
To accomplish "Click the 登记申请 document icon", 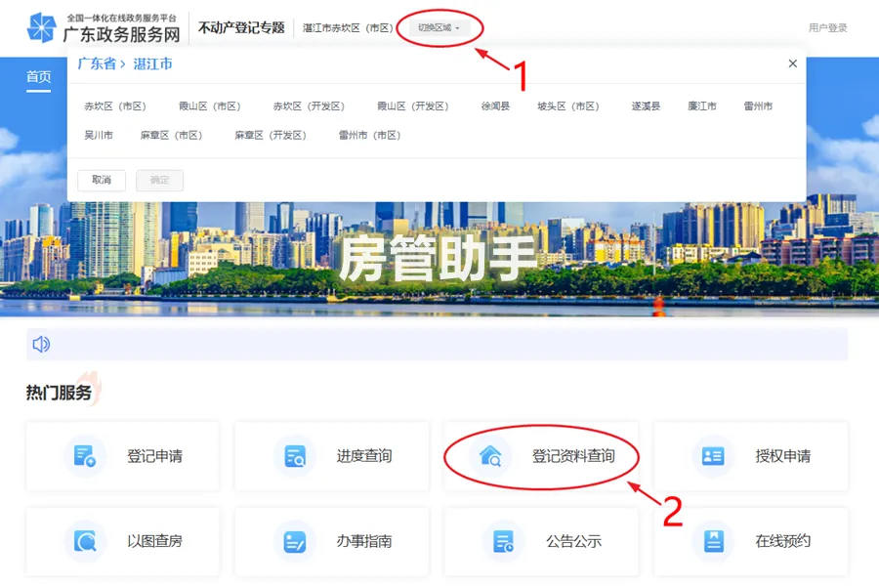I will [85, 456].
